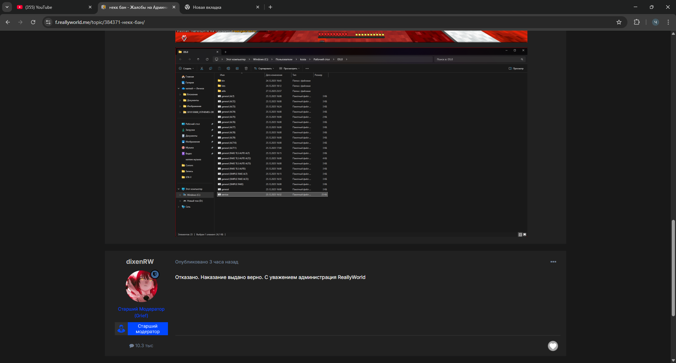Click the browser back arrow
676x363 pixels.
8,22
